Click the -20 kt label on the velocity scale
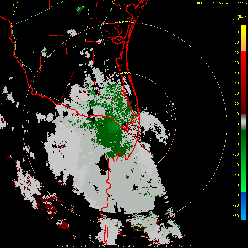This screenshot has width=248, height=248. pyautogui.click(x=236, y=144)
